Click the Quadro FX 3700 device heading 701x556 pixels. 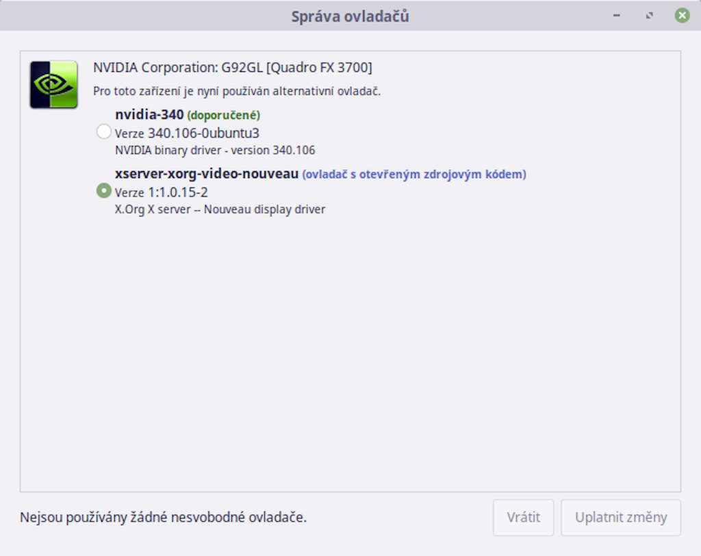pos(233,68)
